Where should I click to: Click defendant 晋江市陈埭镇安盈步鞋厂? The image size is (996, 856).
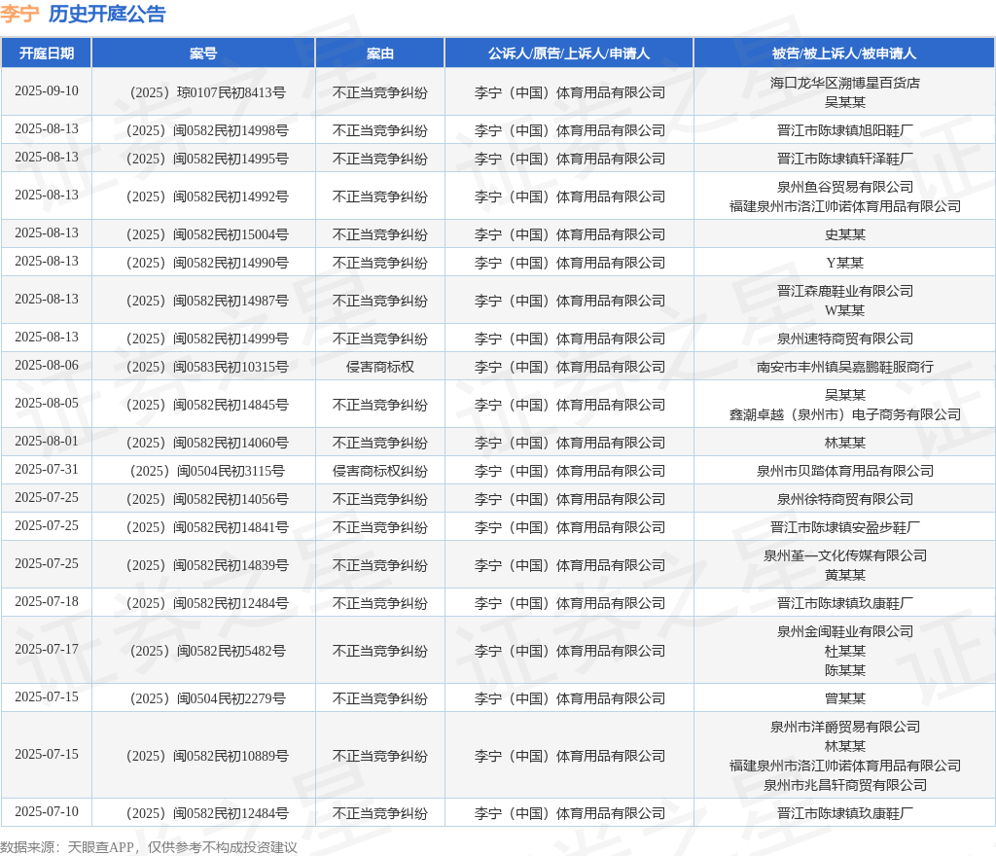coord(845,527)
